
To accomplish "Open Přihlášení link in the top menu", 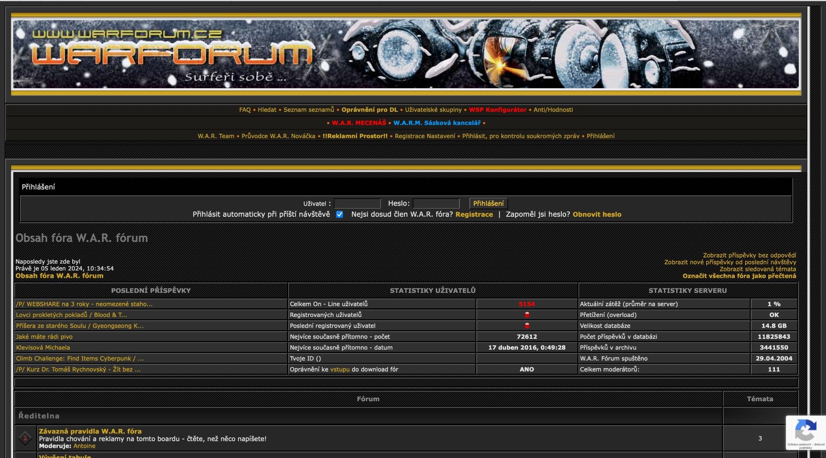I will pyautogui.click(x=601, y=136).
